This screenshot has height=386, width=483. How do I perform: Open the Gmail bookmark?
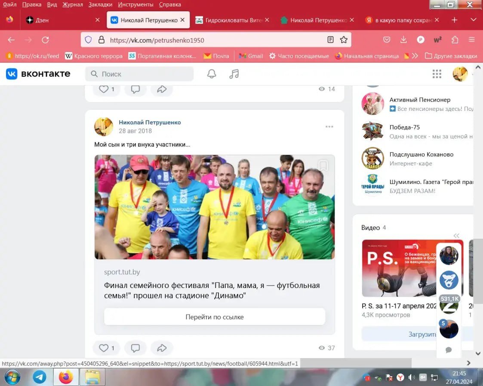click(251, 56)
